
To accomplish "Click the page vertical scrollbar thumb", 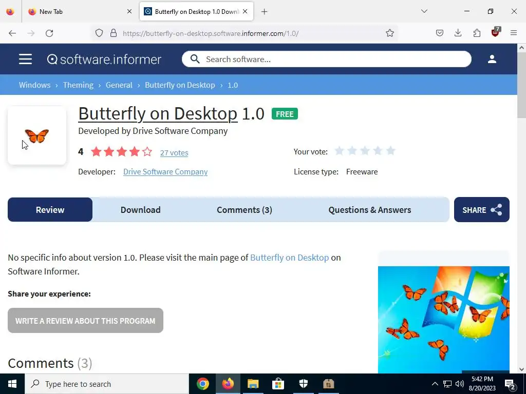I will (x=521, y=86).
